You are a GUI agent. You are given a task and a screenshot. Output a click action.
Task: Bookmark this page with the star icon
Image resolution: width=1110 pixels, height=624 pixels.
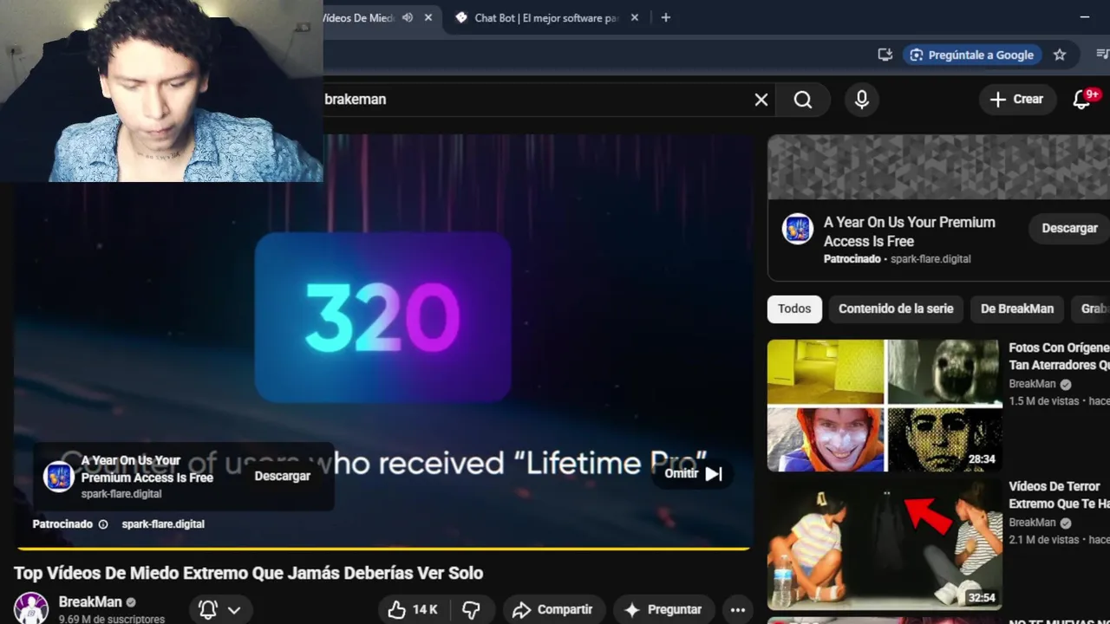[x=1060, y=55]
